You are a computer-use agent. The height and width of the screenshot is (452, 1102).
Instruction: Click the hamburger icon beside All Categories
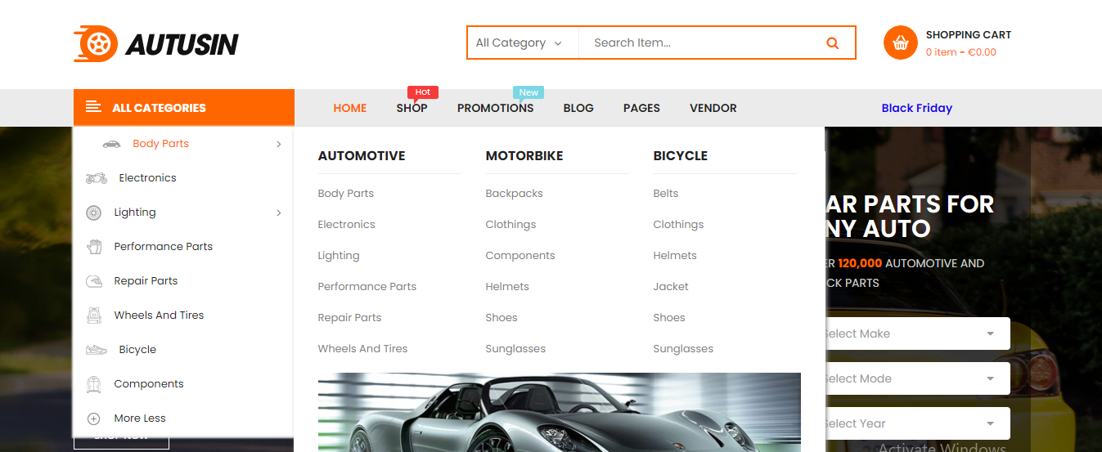tap(93, 107)
